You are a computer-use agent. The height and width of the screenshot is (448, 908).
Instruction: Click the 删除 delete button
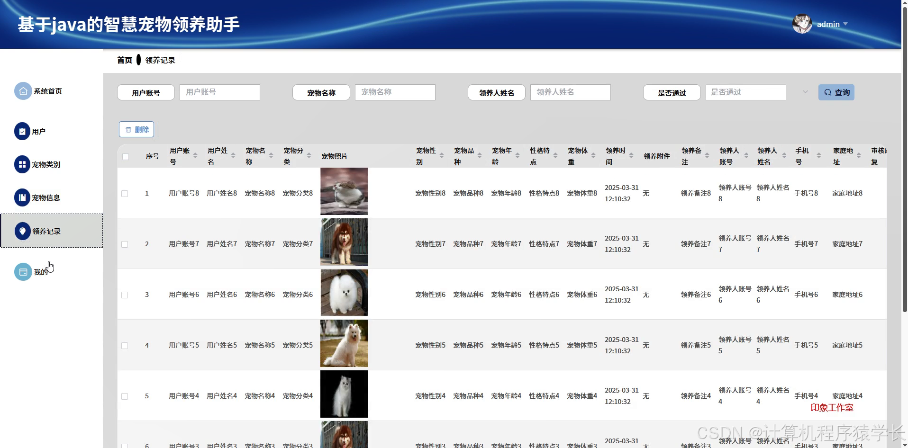[x=136, y=129]
